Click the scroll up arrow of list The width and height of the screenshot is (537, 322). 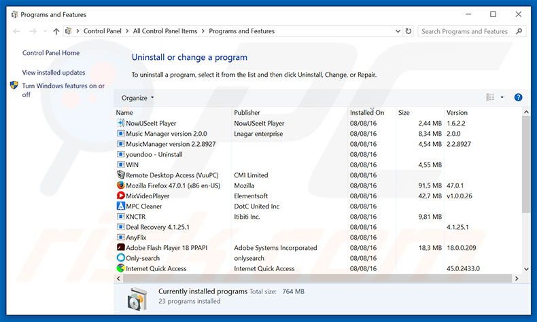(x=526, y=112)
